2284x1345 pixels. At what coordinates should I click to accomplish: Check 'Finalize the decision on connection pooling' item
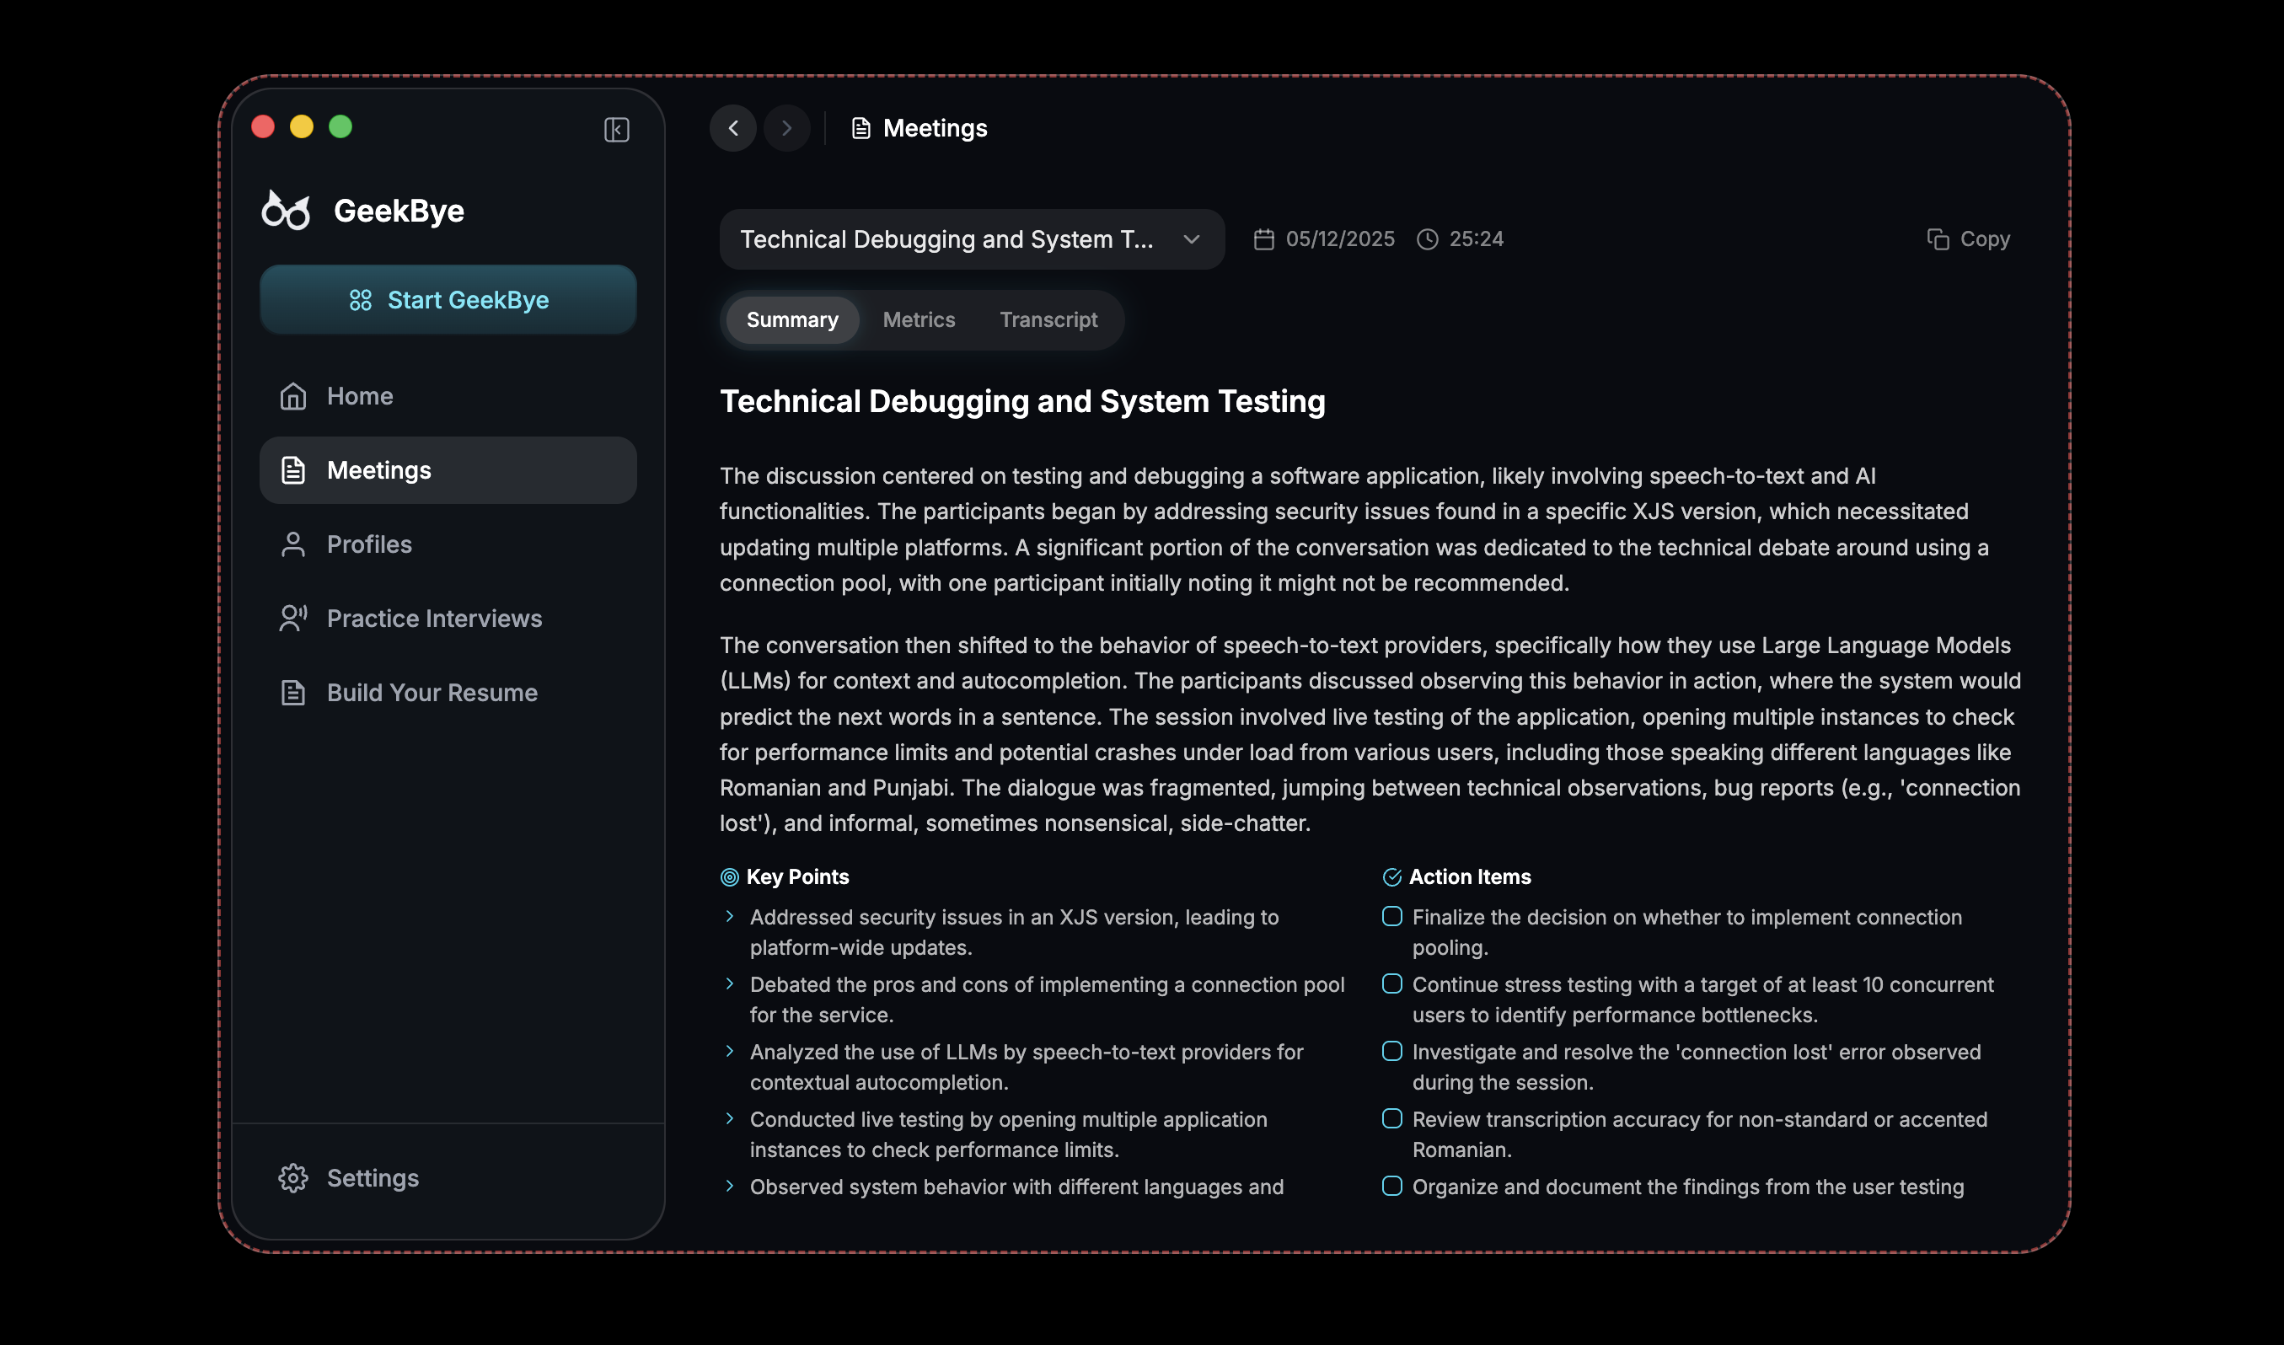[x=1391, y=916]
